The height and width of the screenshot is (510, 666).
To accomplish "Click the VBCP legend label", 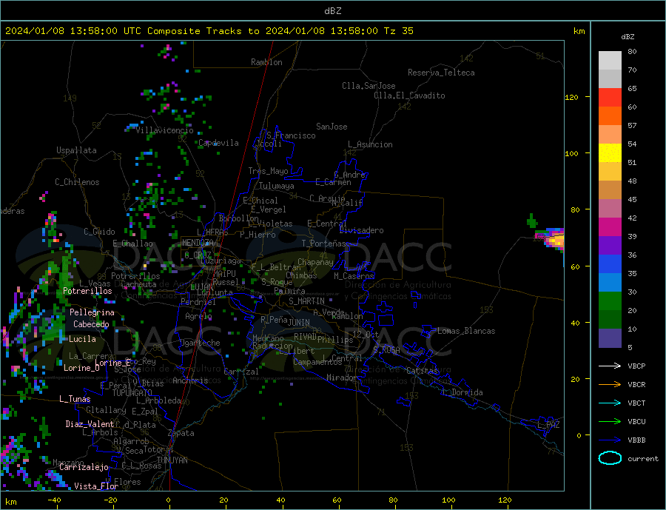I will (x=636, y=366).
